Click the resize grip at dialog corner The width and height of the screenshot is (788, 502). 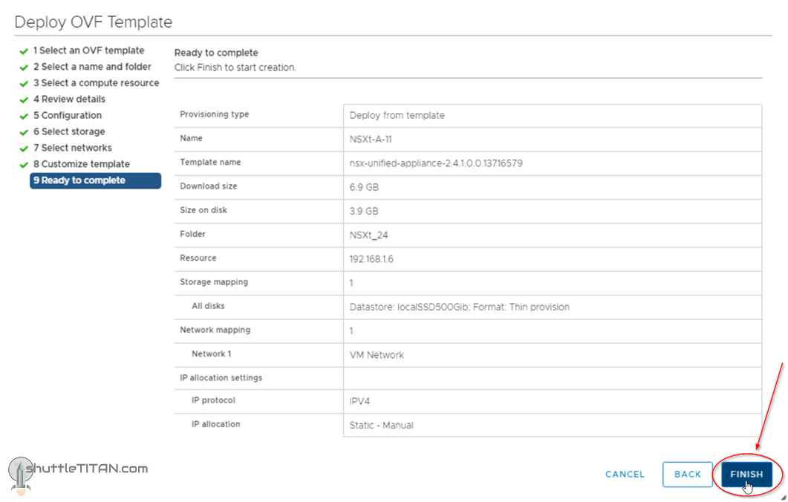(783, 497)
